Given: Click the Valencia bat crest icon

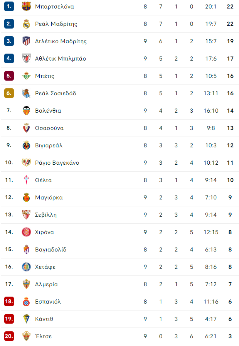Looking at the screenshot, I should pyautogui.click(x=26, y=111).
